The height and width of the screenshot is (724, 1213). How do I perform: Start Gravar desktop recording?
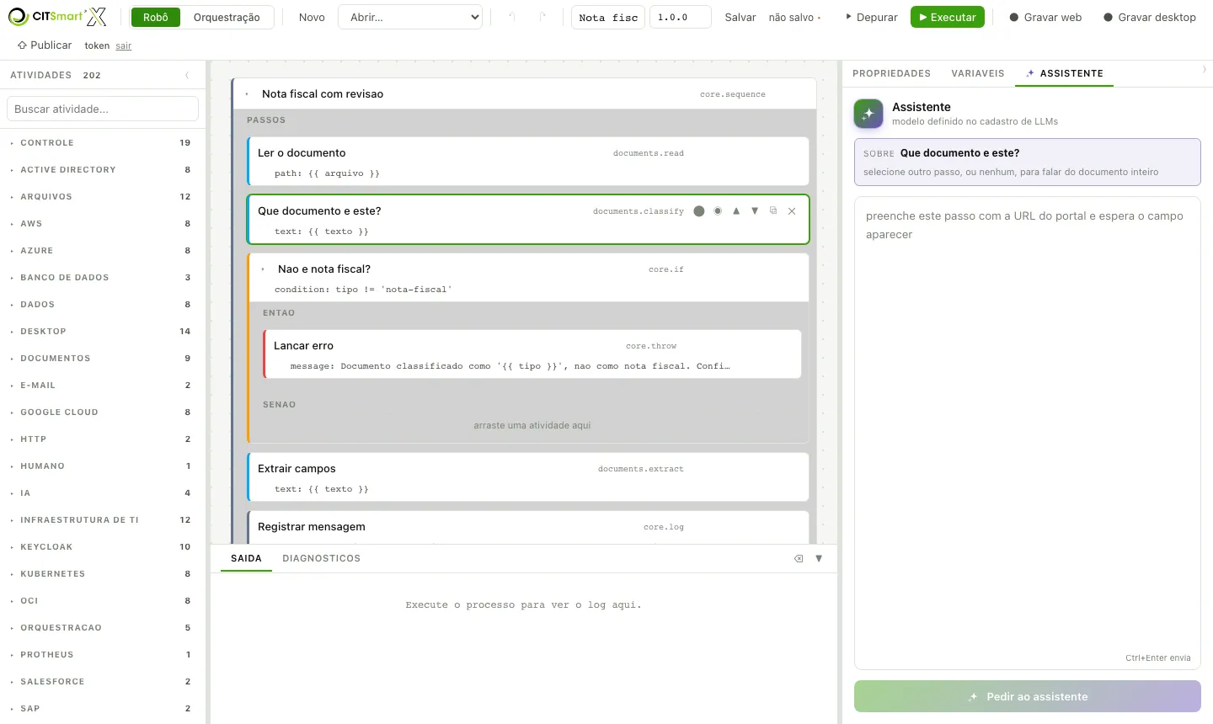pyautogui.click(x=1150, y=17)
